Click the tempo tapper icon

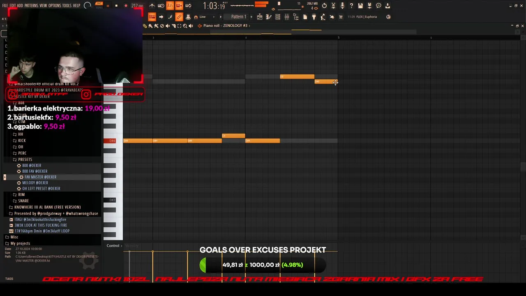323,17
